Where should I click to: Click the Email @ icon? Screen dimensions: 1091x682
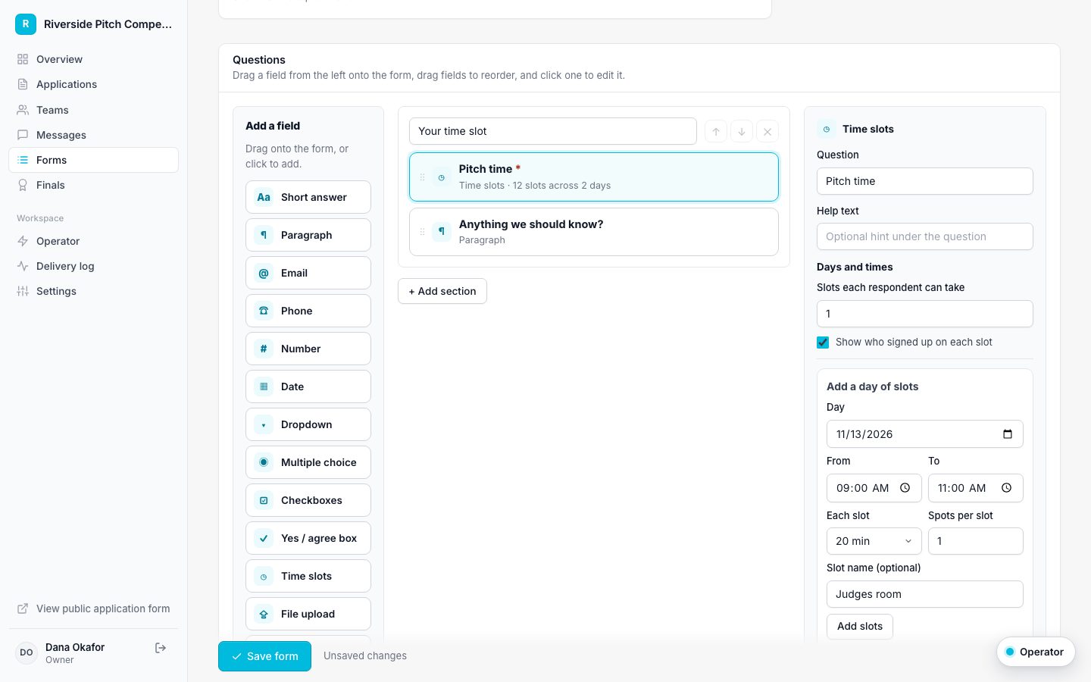tap(264, 273)
